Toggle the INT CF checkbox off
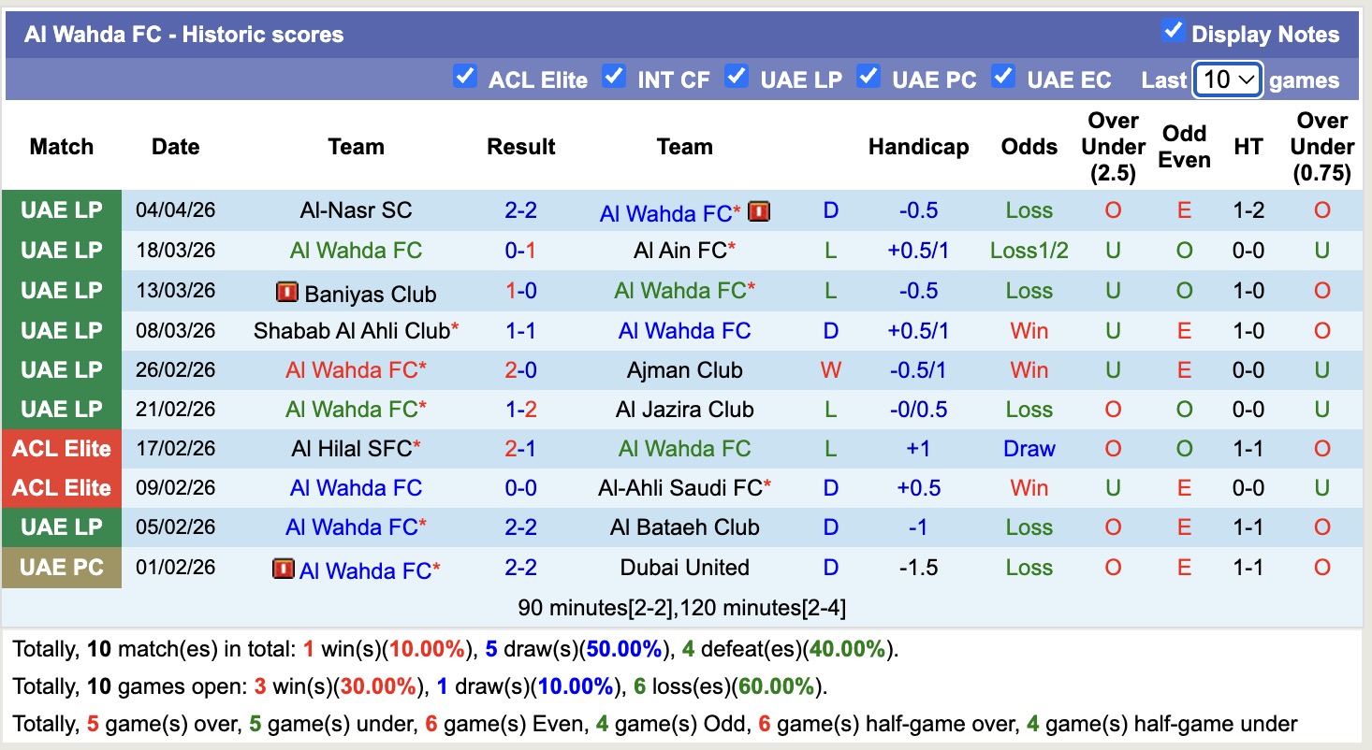Viewport: 1372px width, 750px height. [614, 77]
